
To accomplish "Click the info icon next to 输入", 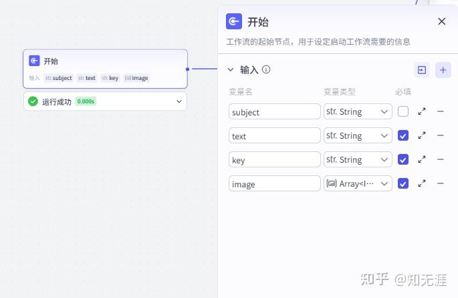I will click(x=266, y=69).
